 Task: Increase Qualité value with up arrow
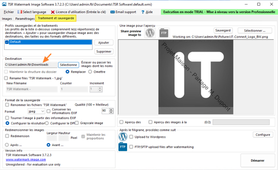pos(111,110)
